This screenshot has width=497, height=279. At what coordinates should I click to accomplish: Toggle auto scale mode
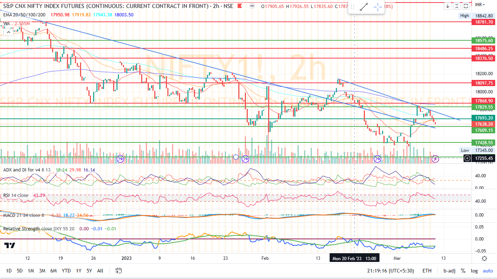pos(488,271)
